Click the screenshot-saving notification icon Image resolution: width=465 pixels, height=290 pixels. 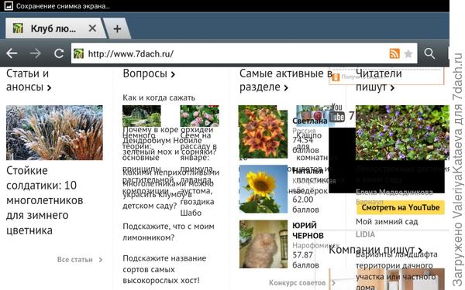coord(9,5)
